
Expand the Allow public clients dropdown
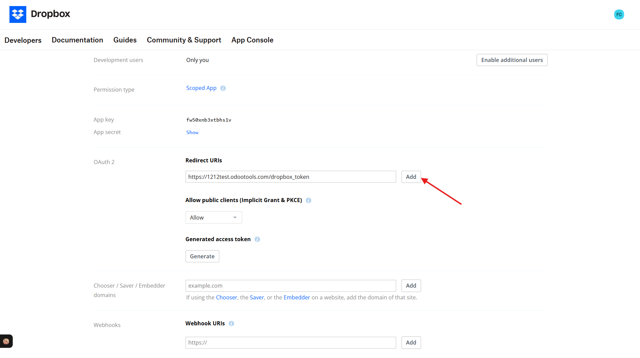pyautogui.click(x=214, y=218)
